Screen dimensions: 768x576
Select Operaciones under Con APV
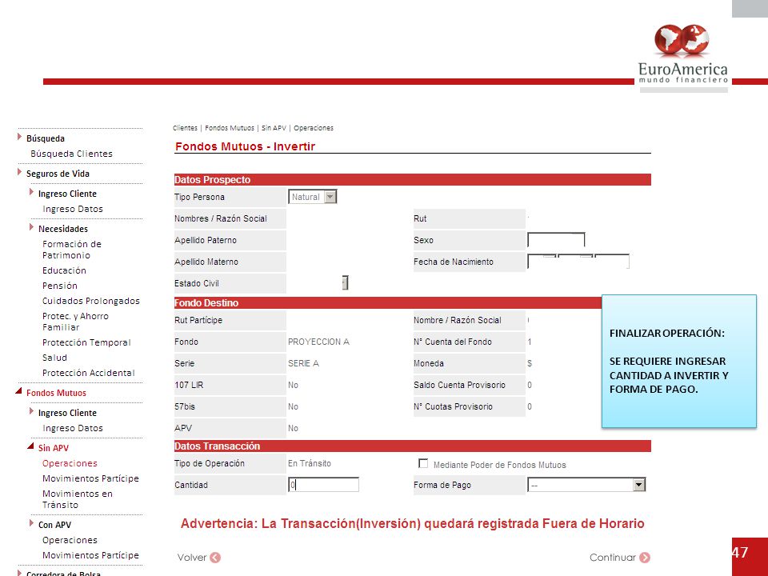(70, 540)
